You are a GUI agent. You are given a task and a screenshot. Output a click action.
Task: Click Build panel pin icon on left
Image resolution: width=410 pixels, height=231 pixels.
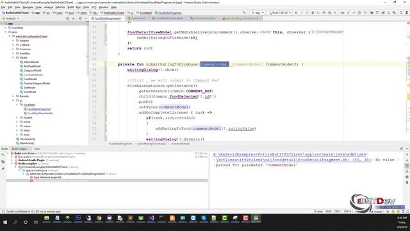[x=3, y=169]
